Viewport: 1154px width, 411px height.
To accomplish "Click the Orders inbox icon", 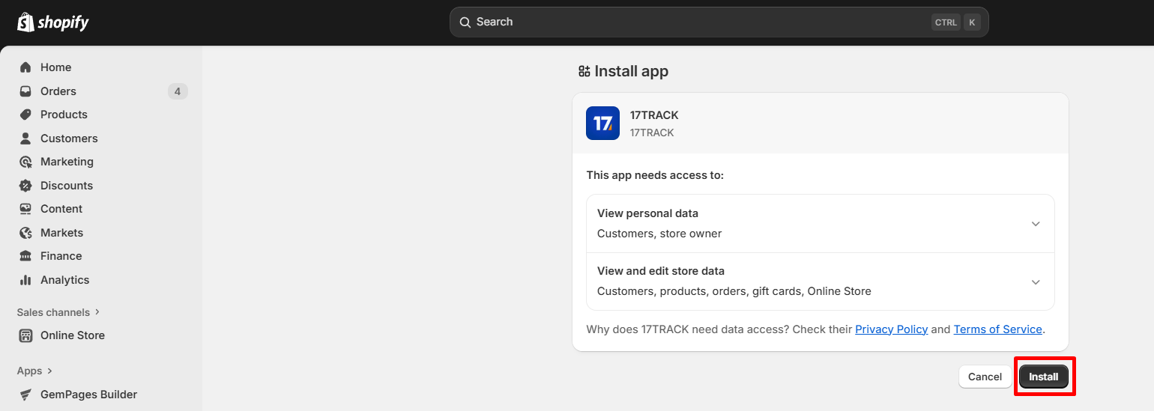I will [25, 91].
